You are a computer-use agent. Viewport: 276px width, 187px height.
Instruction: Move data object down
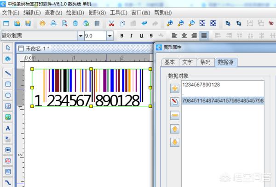coord(175,142)
